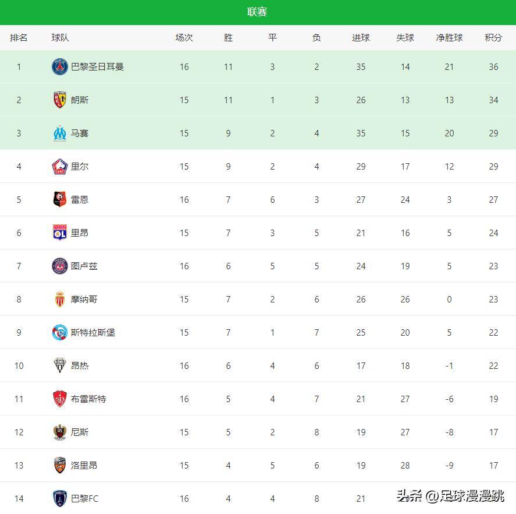Click the Angers (昂热) club crest
516x514 pixels.
[60, 366]
